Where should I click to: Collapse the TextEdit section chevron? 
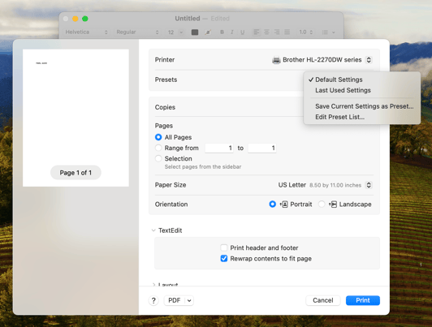[153, 230]
